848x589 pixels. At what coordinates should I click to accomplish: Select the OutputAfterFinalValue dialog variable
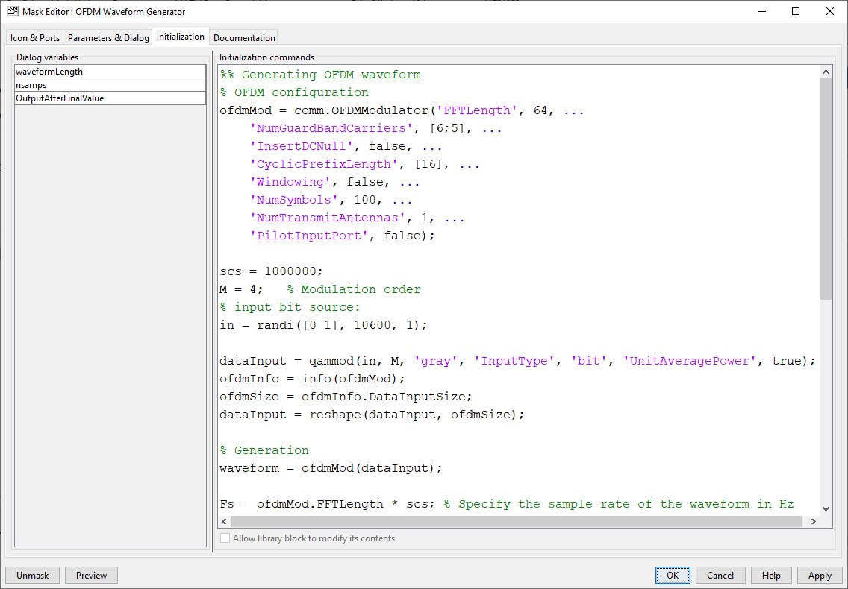click(x=110, y=98)
